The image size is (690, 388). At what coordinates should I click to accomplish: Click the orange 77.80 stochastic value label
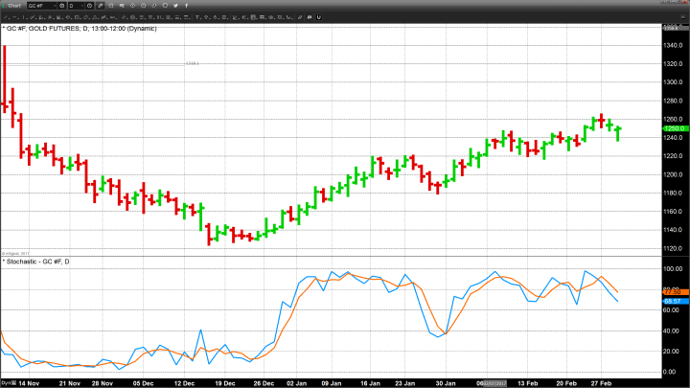coord(672,291)
